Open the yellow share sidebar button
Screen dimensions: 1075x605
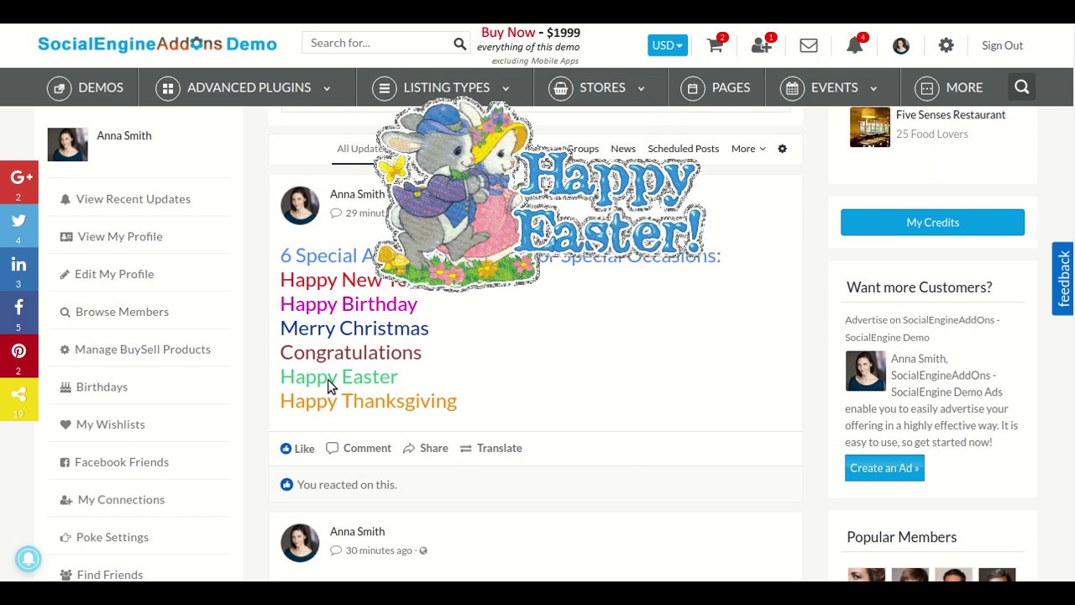[19, 400]
